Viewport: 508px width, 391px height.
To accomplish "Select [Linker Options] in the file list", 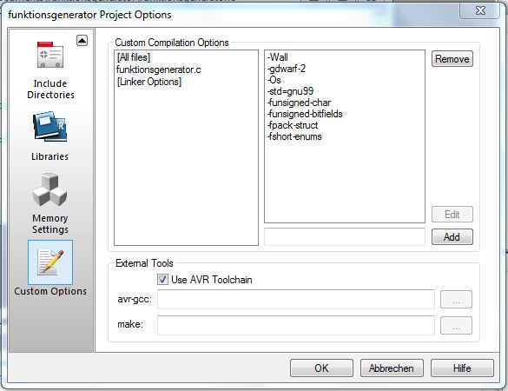I will point(149,82).
